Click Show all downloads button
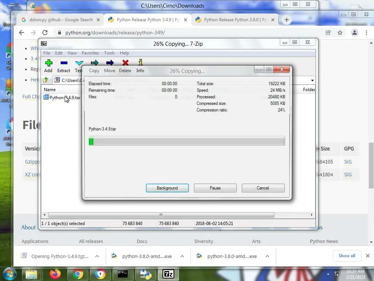 (x=347, y=256)
